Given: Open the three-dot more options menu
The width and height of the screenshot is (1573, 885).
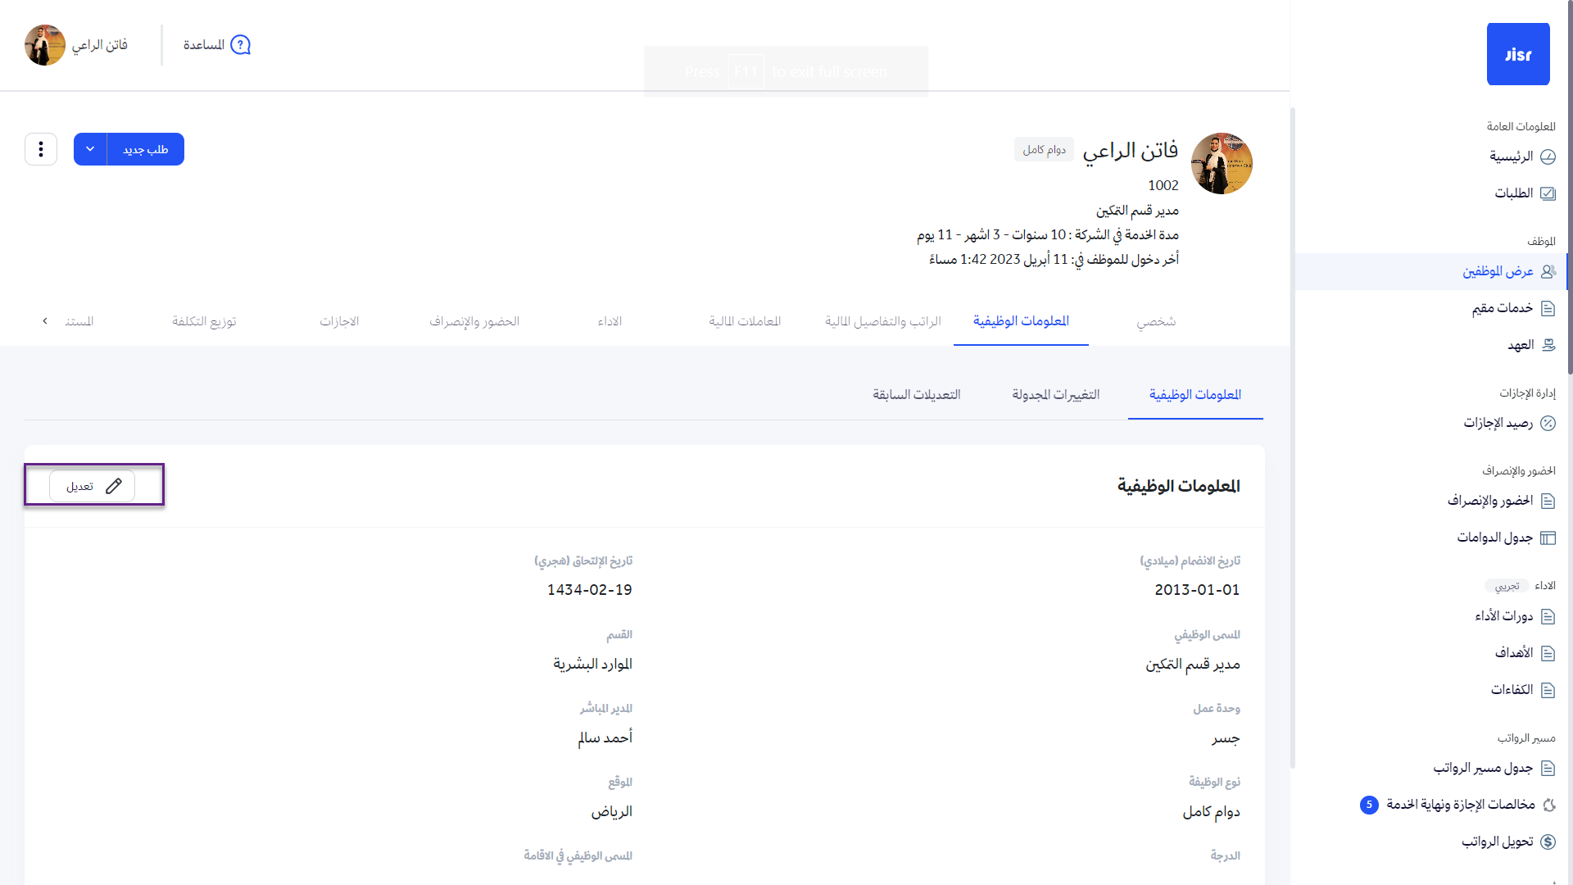Looking at the screenshot, I should coord(41,149).
